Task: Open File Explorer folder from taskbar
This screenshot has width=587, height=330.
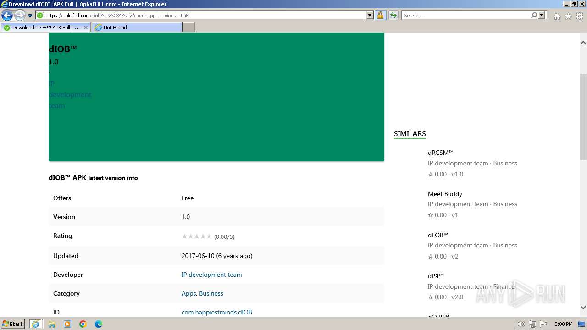Action: [52, 324]
